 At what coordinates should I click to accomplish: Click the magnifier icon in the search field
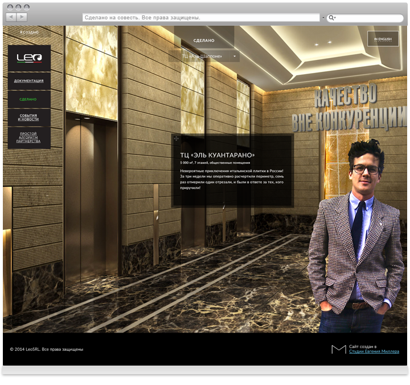coord(332,18)
